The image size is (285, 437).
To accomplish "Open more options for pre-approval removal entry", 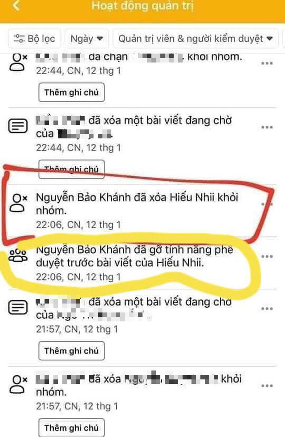I will [x=267, y=256].
